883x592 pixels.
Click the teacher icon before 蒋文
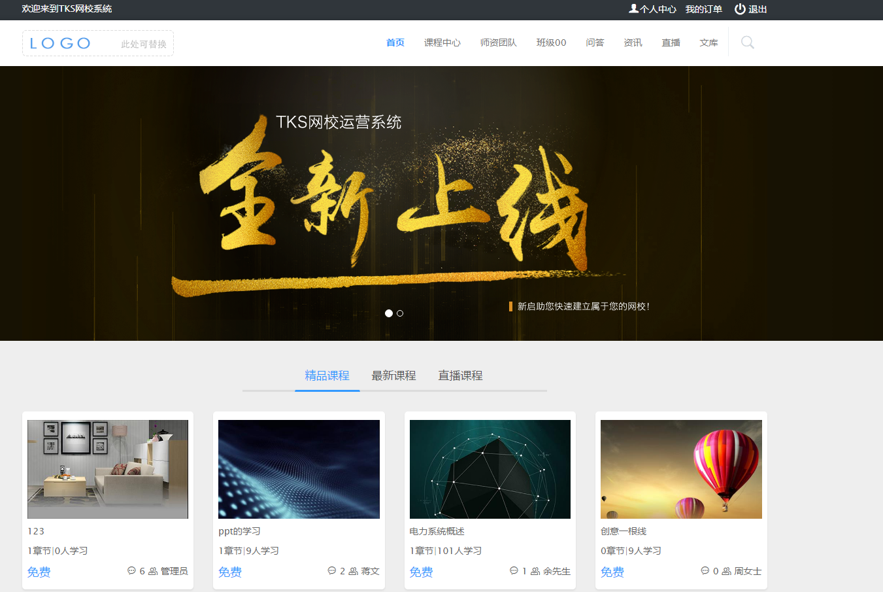coord(353,571)
